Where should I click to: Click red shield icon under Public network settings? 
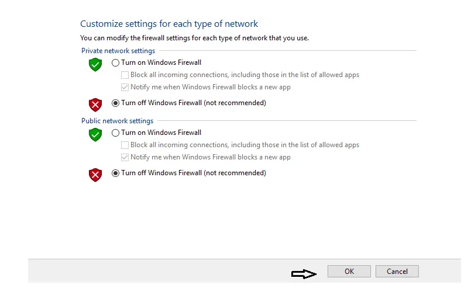point(95,175)
